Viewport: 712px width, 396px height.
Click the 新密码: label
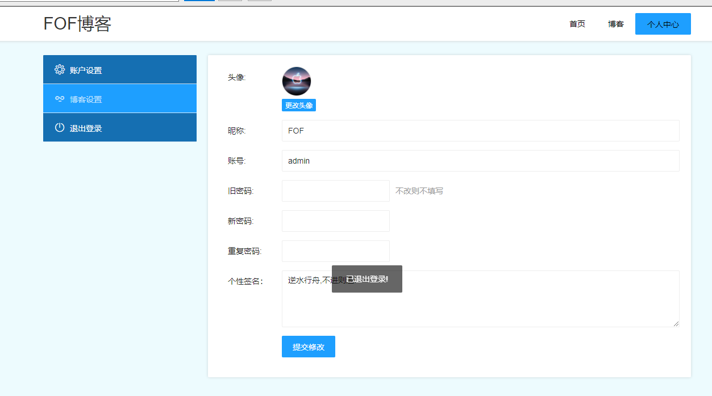[x=241, y=221]
